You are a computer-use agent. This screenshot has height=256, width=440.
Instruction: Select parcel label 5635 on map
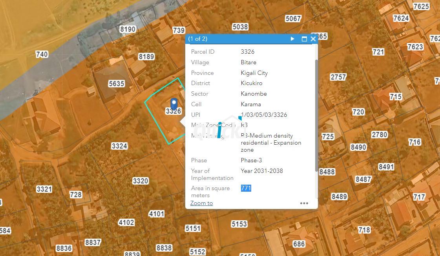[117, 84]
